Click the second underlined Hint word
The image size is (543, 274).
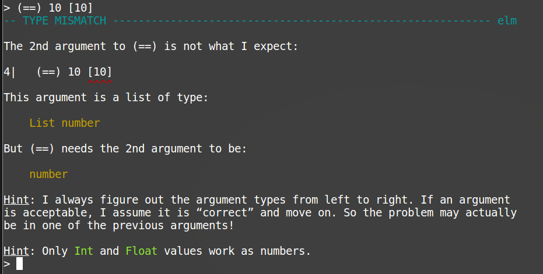click(16, 251)
